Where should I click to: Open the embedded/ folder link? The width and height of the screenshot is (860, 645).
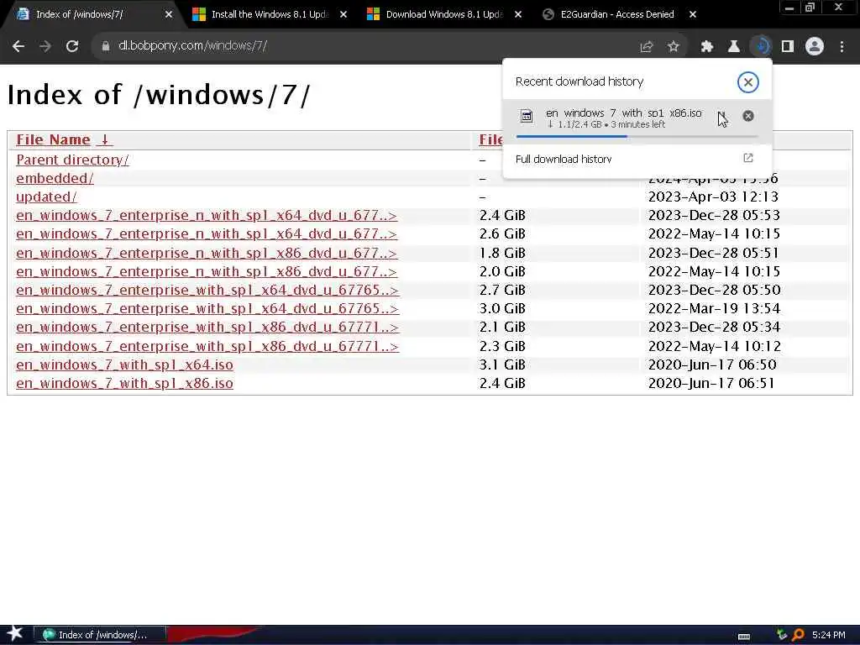point(55,178)
